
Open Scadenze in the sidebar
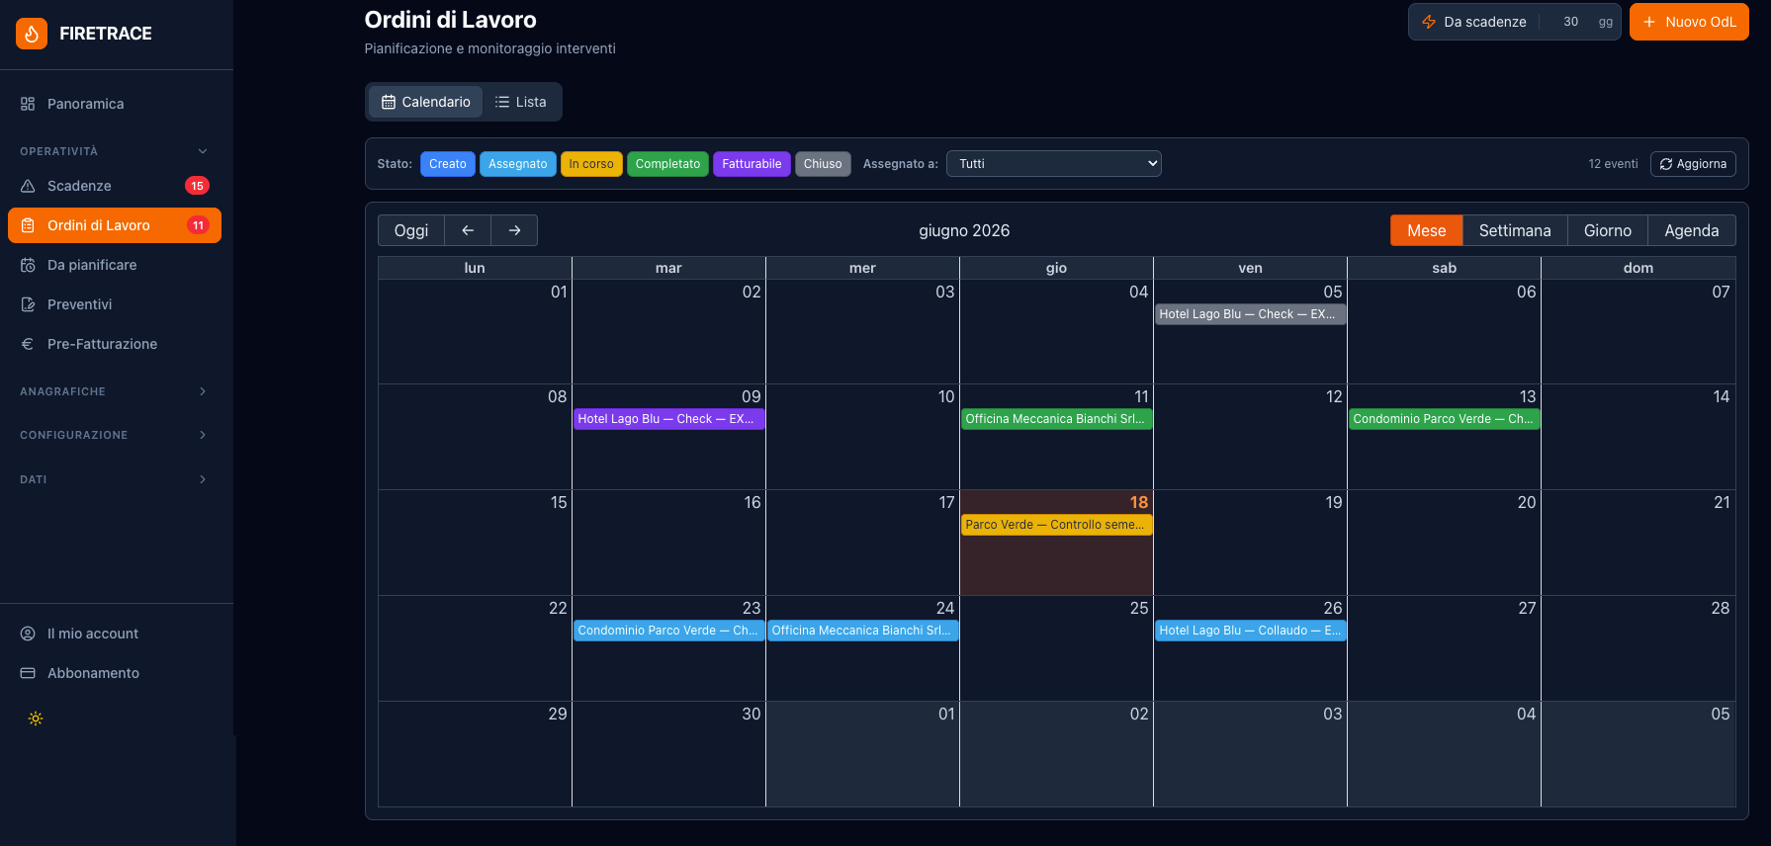(x=115, y=186)
